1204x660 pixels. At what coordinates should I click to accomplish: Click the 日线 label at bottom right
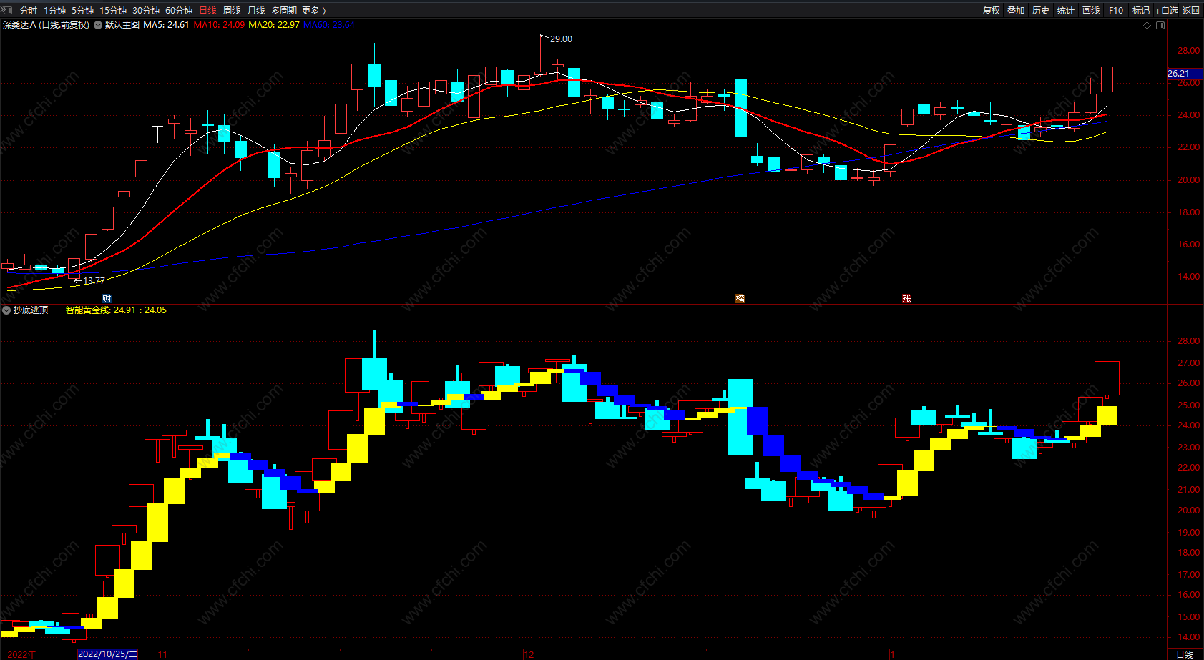point(1185,654)
